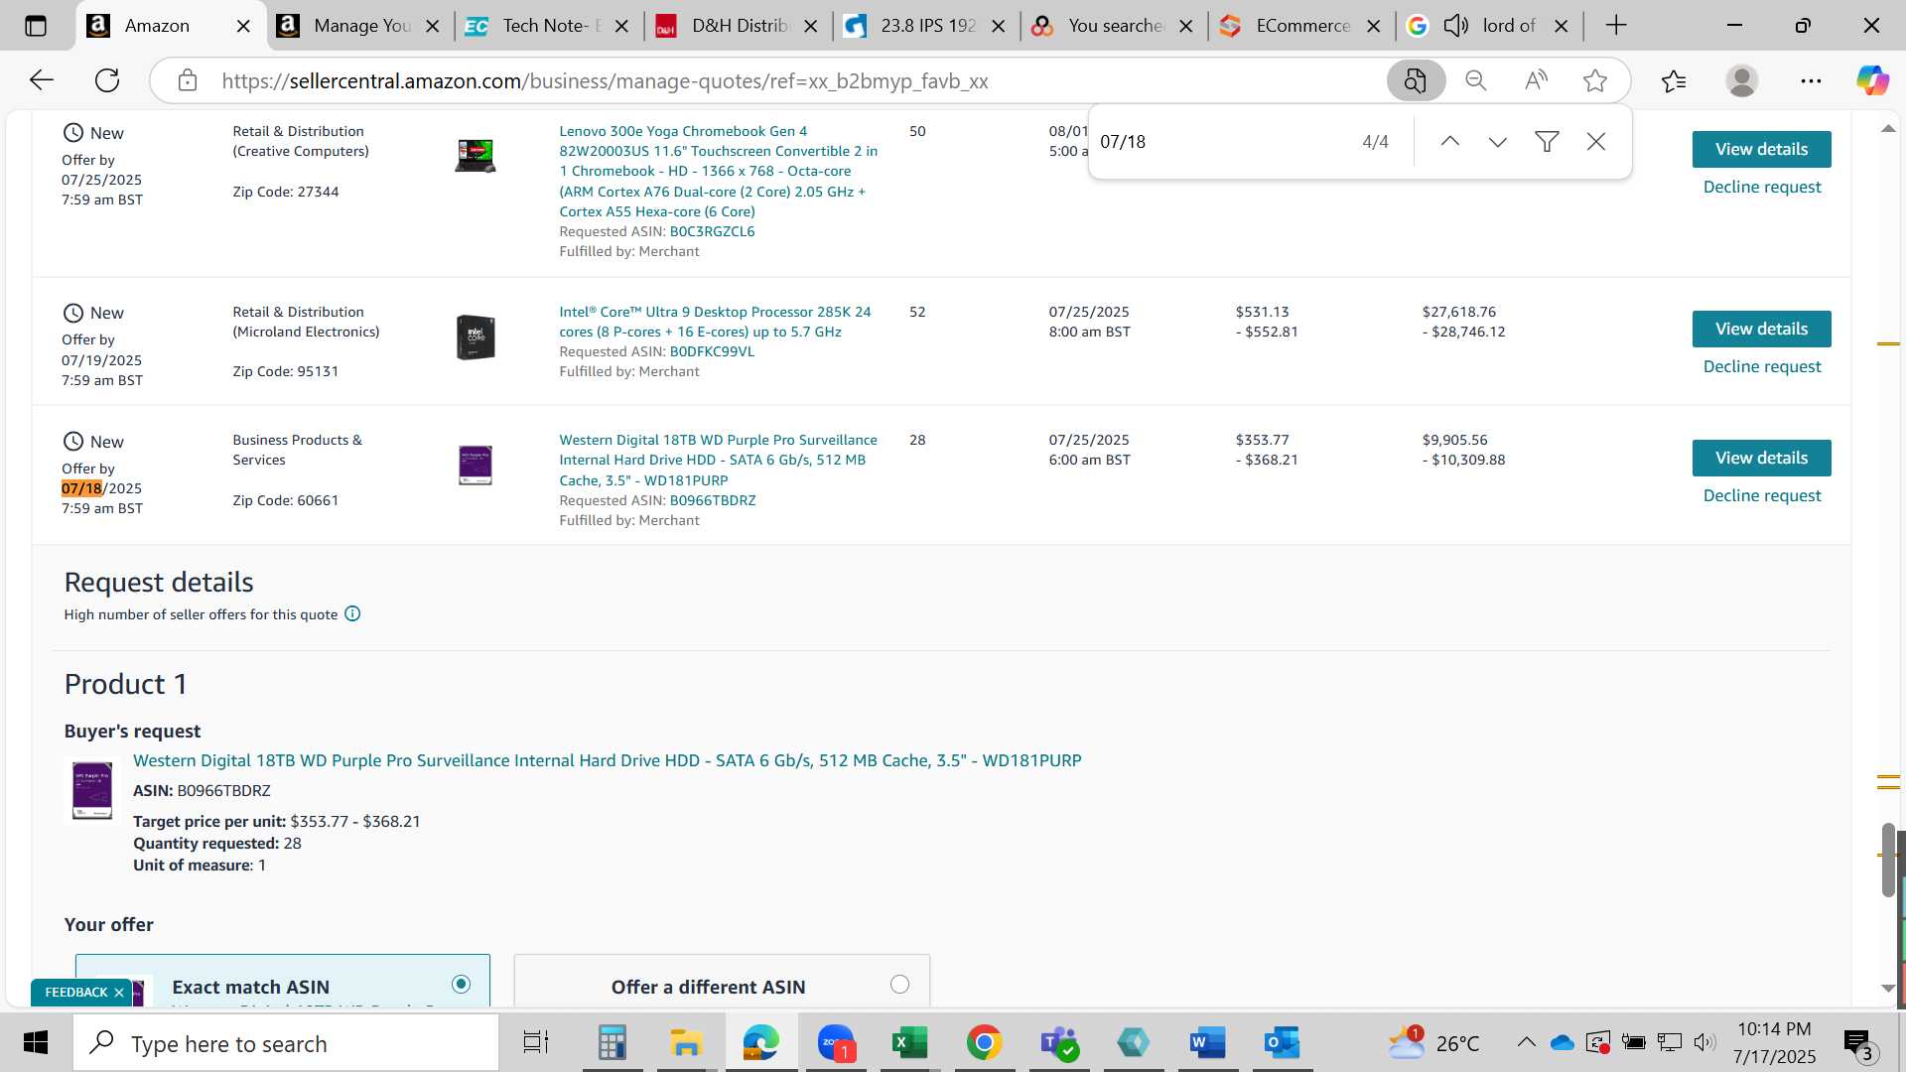Close the find bar
1906x1072 pixels.
coord(1596,142)
